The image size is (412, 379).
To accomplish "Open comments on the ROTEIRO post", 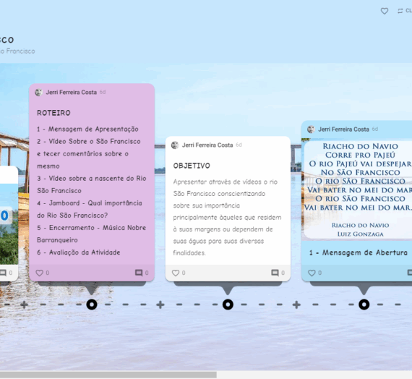I will coord(139,273).
